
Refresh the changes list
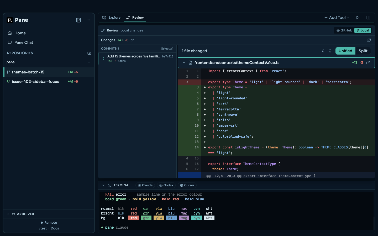[369, 40]
